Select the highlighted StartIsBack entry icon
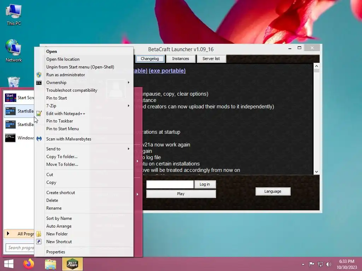Screen dimensions: 362x271 (11, 111)
